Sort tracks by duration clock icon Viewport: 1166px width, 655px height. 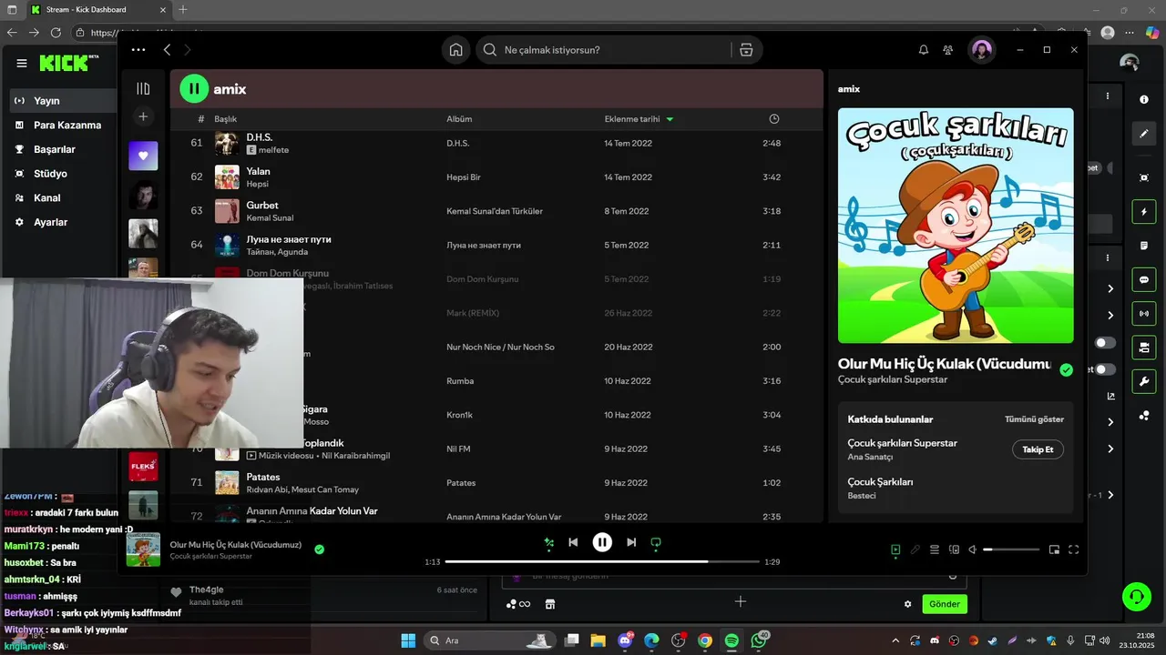pos(773,119)
